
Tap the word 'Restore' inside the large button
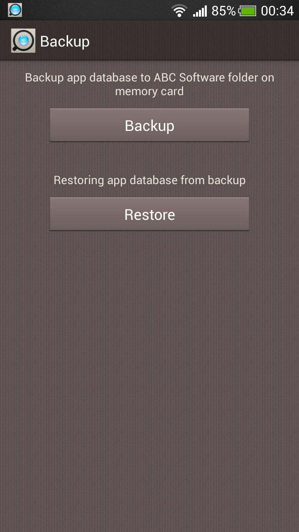point(149,215)
